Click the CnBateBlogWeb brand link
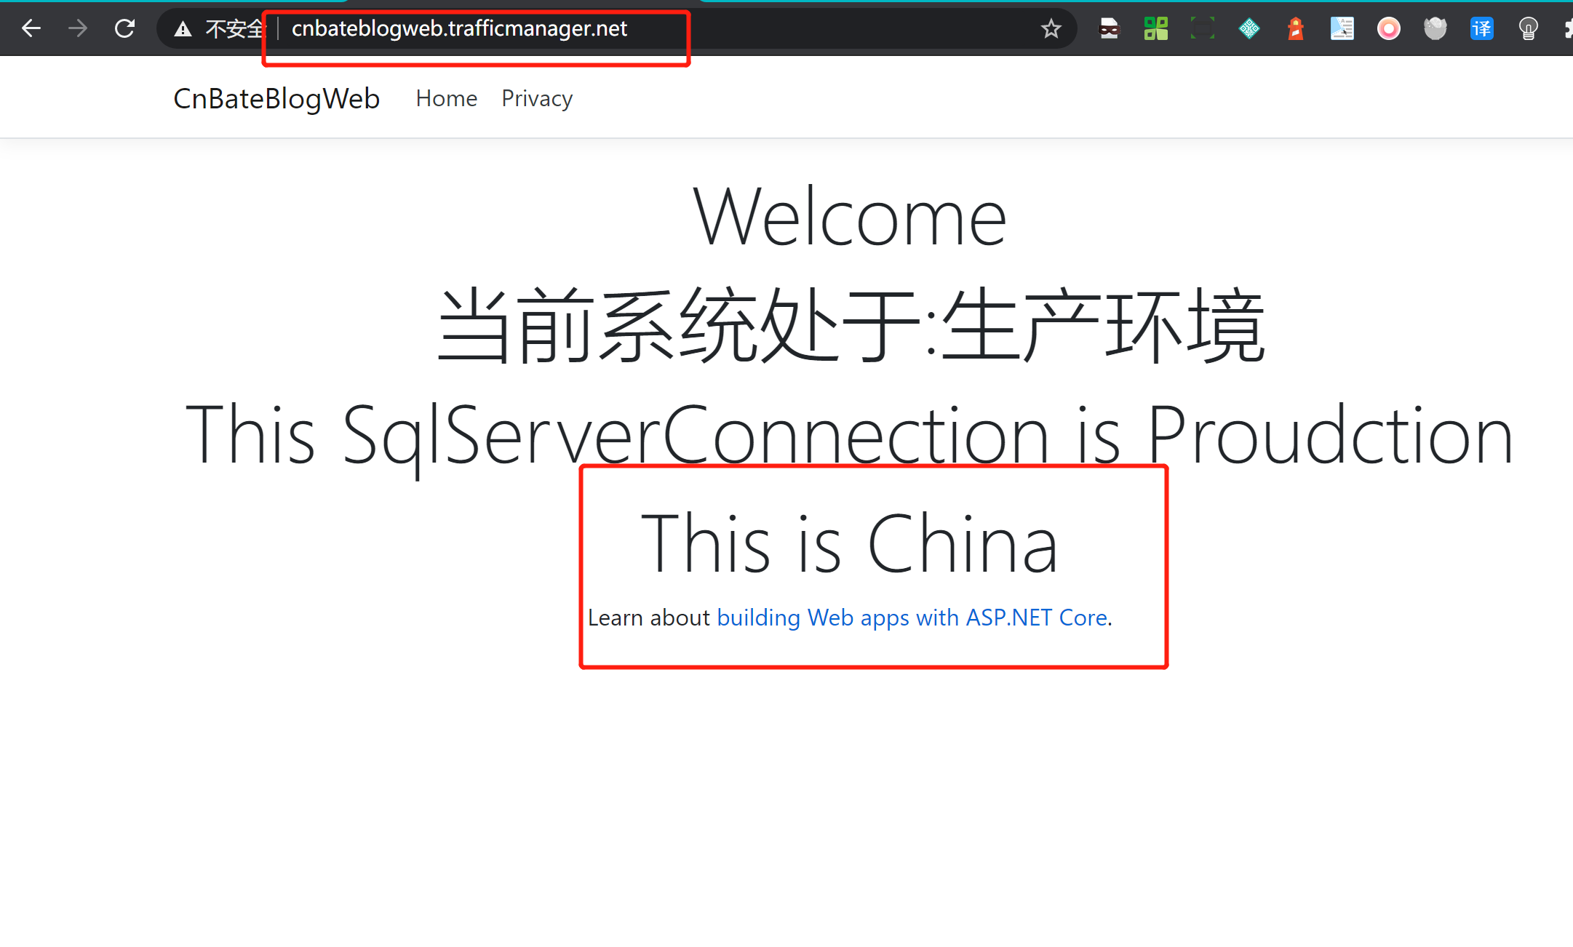The width and height of the screenshot is (1573, 947). [276, 98]
